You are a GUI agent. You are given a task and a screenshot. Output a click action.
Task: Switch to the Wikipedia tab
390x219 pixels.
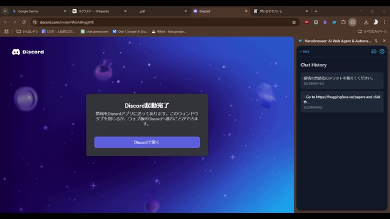[x=99, y=11]
